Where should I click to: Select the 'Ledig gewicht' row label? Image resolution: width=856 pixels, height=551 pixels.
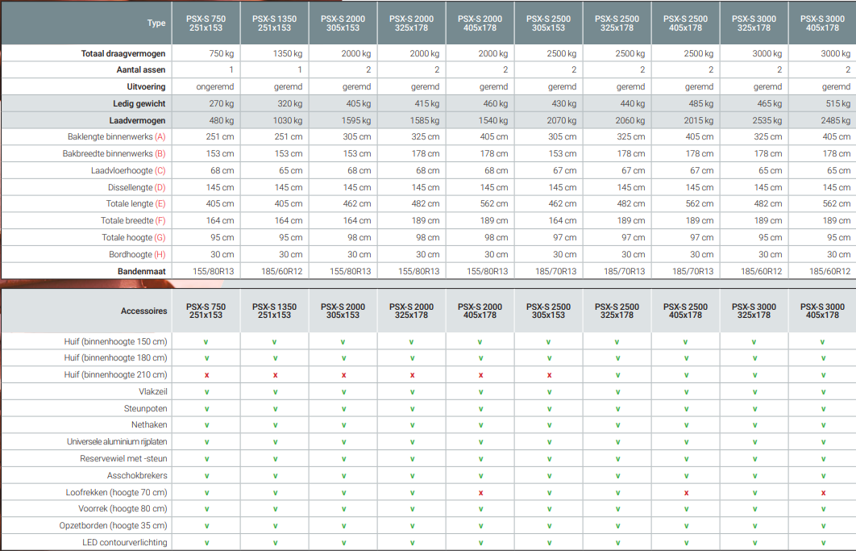[x=139, y=104]
